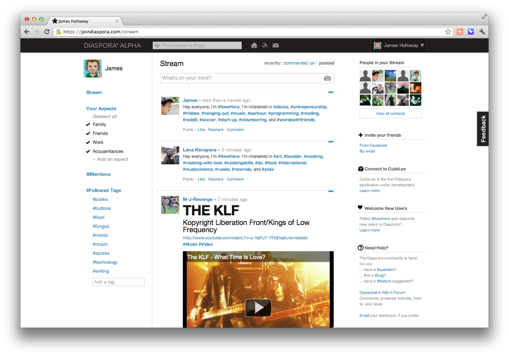Click the browser back arrow
This screenshot has width=509, height=356.
27,32
